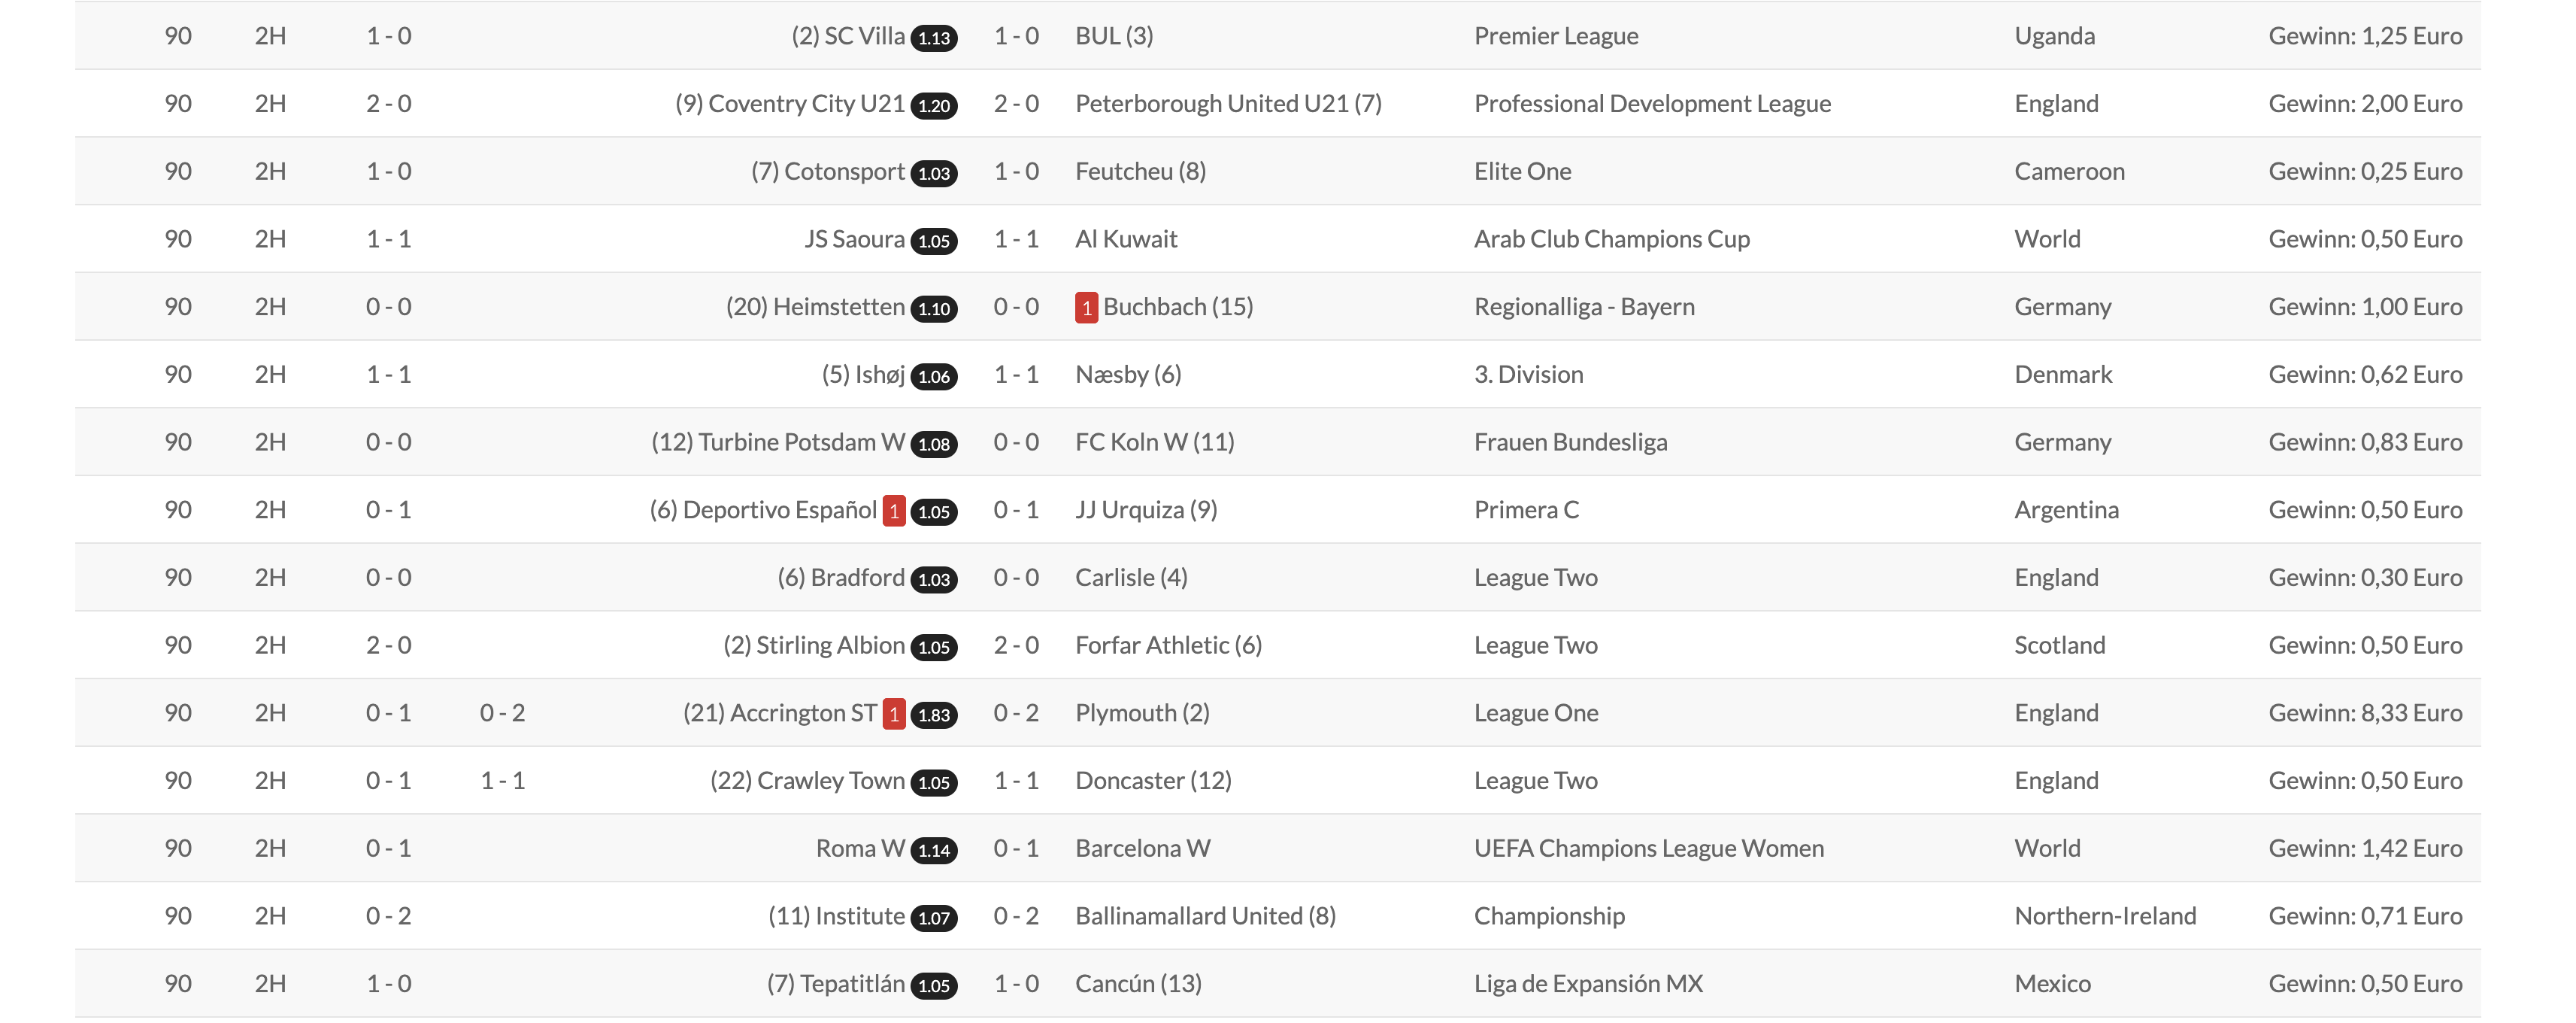Click the red card icon next to Accrington ST
This screenshot has height=1023, width=2576.
(893, 714)
